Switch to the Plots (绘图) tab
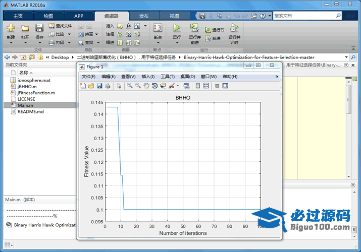Screen dimensions: 361x252 [x=48, y=16]
